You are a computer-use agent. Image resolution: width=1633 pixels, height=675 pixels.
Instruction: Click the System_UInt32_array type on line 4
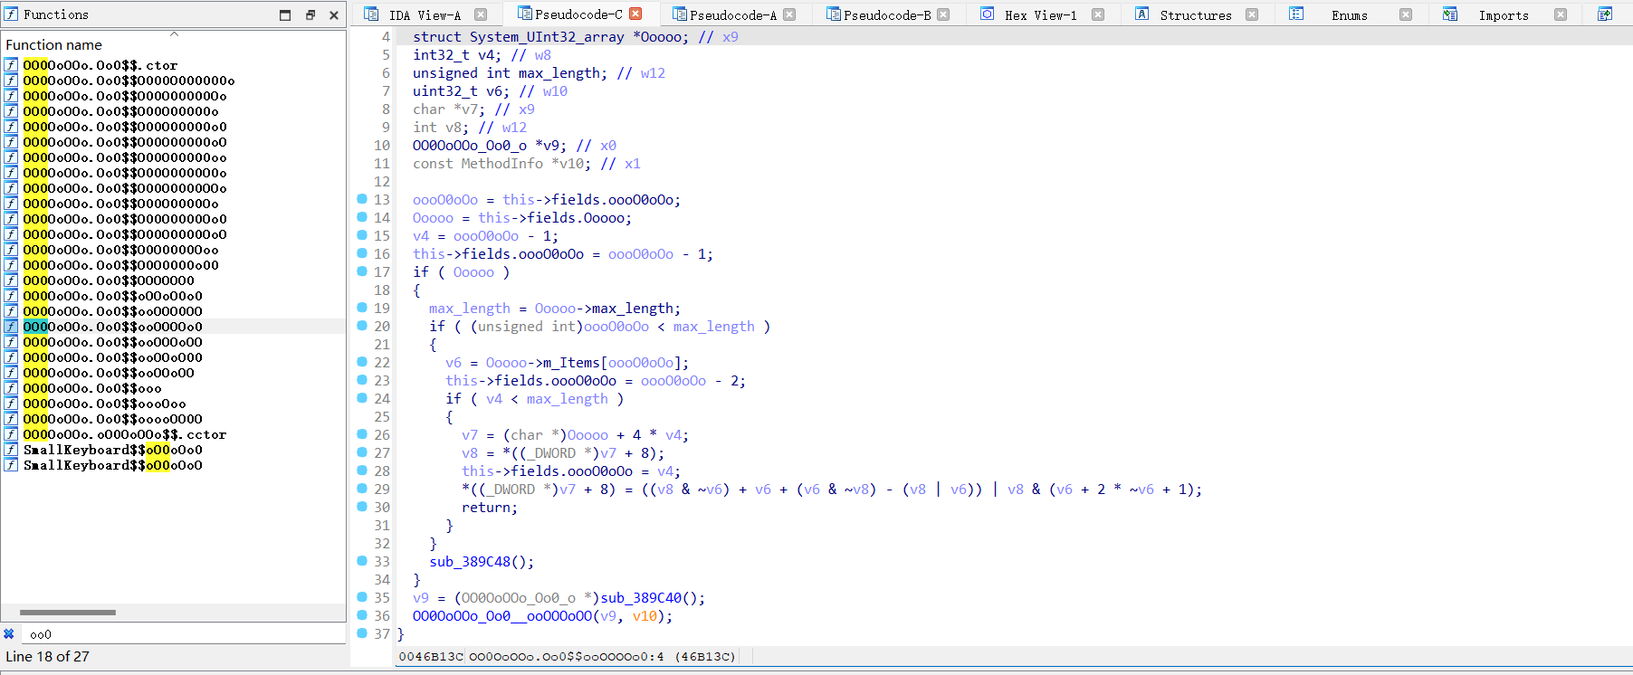tap(547, 36)
